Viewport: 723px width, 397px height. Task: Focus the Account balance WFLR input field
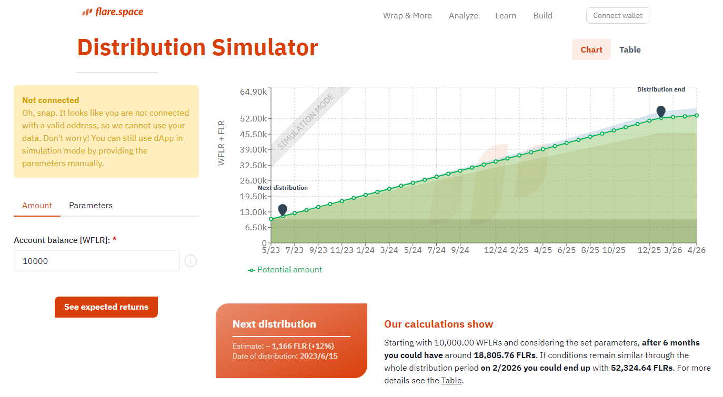click(97, 261)
